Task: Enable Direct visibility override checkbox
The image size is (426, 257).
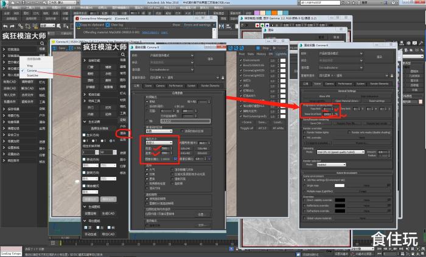Action: coord(304,200)
